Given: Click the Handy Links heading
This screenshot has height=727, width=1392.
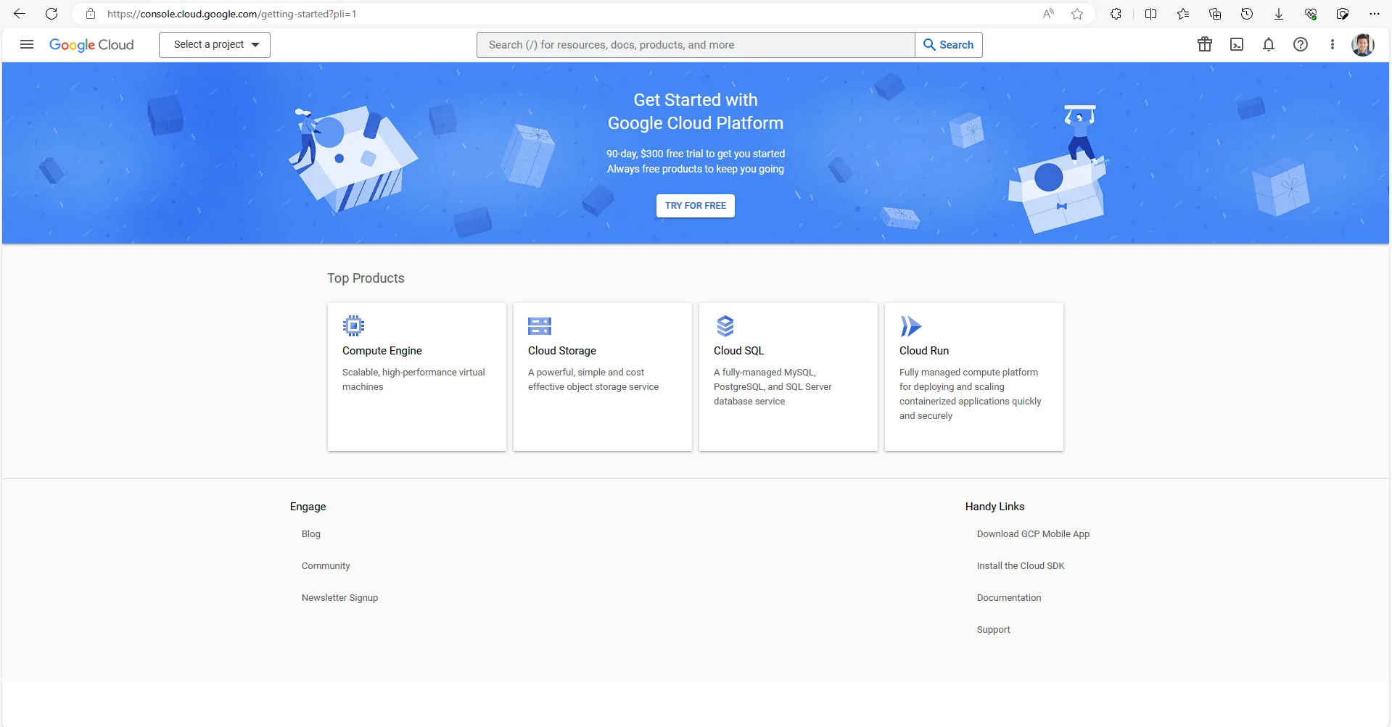Looking at the screenshot, I should pos(995,507).
